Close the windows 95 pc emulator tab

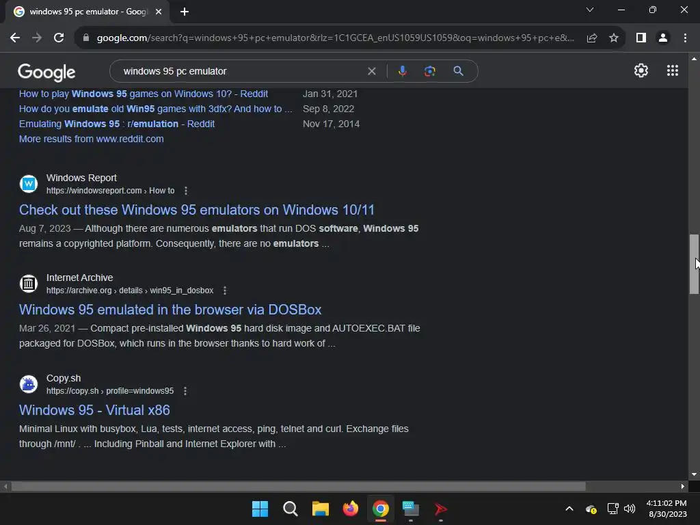pyautogui.click(x=159, y=12)
